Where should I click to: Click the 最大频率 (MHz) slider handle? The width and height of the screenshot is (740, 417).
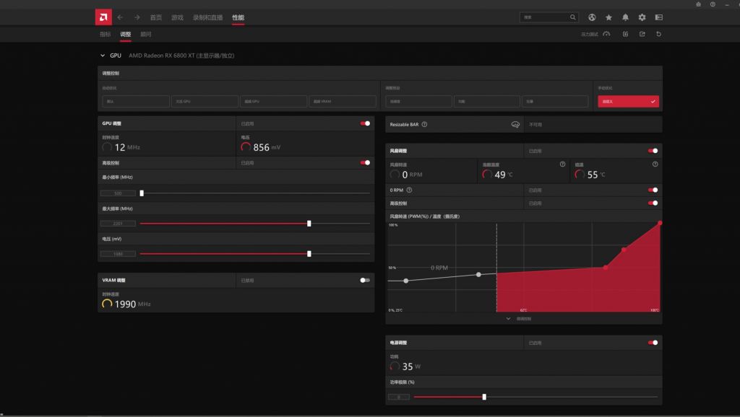(x=309, y=224)
